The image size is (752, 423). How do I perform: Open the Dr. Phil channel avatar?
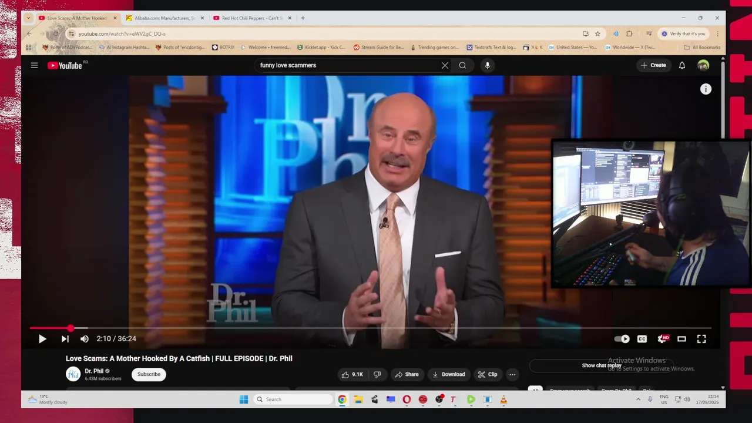(x=73, y=374)
